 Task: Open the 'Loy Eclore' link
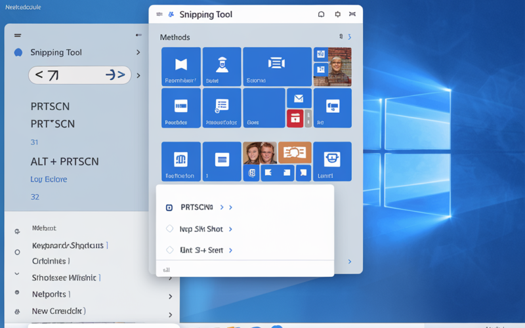coord(49,179)
